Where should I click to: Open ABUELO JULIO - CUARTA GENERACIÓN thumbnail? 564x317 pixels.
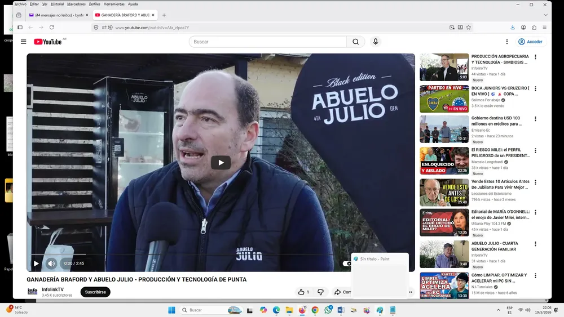click(444, 254)
